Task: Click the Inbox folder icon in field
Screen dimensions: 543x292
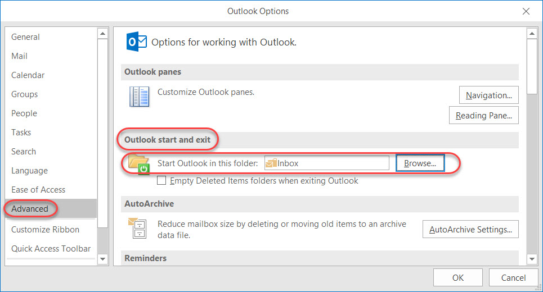Action: 271,163
